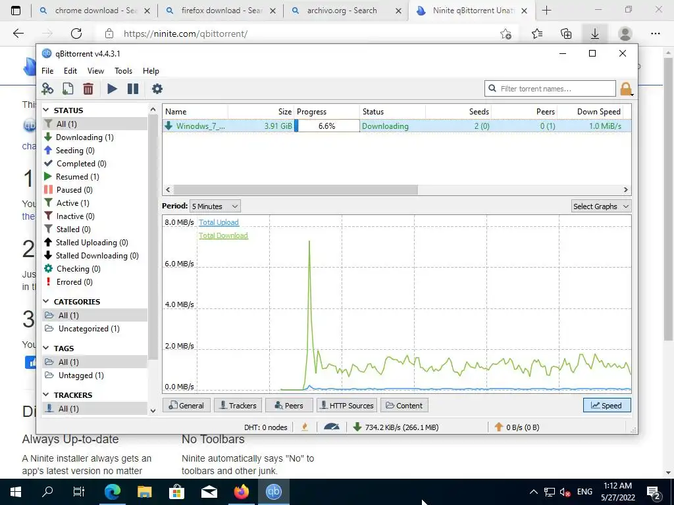
Task: Open Microsoft Store from the taskbar
Action: pyautogui.click(x=176, y=492)
